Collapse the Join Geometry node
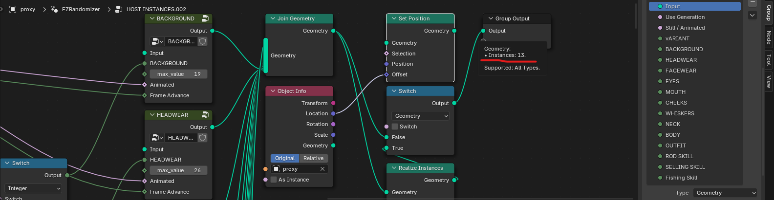 [273, 18]
